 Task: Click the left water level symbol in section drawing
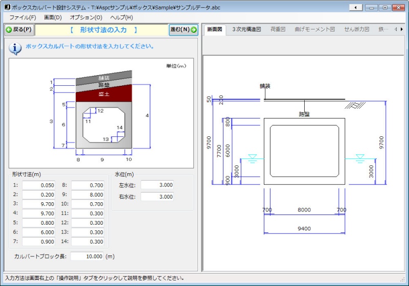(253, 159)
